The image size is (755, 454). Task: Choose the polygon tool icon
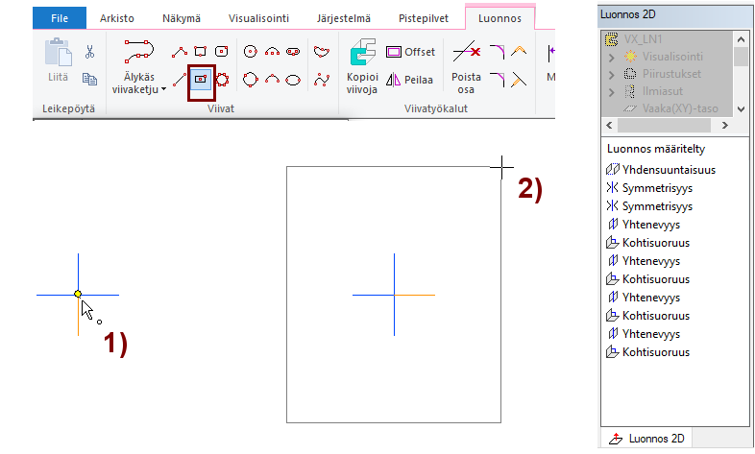223,80
